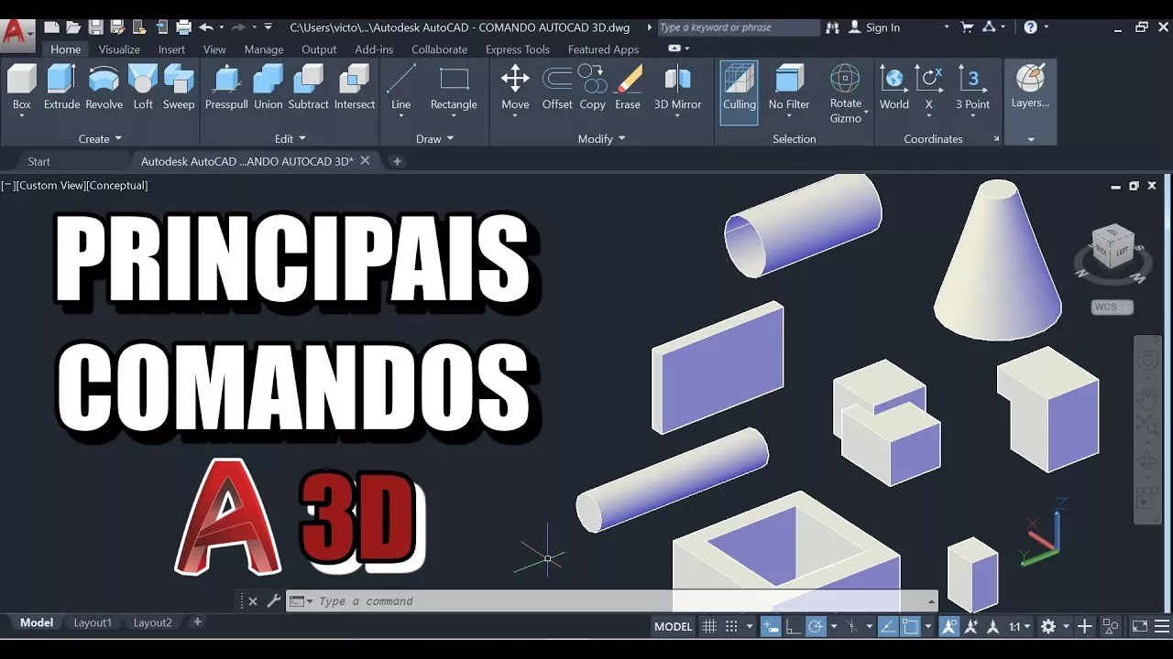Viewport: 1173px width, 659px height.
Task: Click the Subtract tool
Action: click(308, 88)
